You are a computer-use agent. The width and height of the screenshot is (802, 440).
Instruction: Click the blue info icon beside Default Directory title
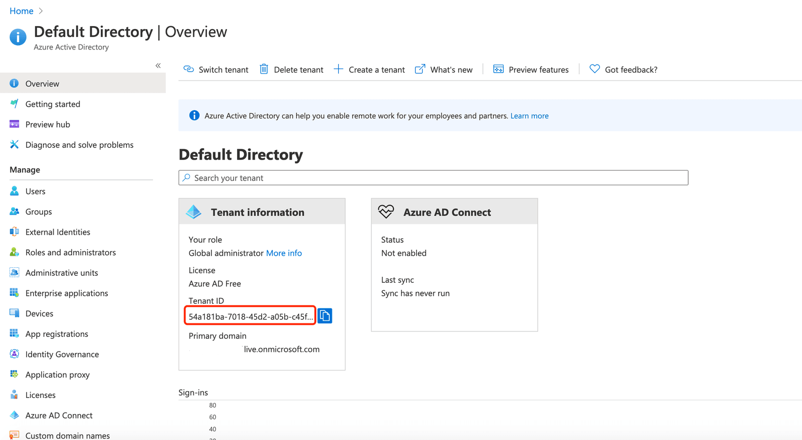(x=18, y=37)
